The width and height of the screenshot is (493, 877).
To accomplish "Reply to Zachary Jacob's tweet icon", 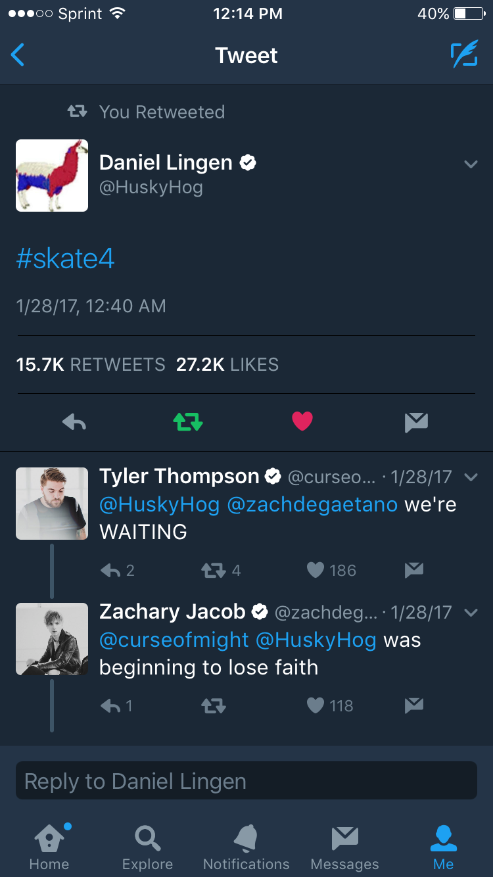I will click(110, 706).
